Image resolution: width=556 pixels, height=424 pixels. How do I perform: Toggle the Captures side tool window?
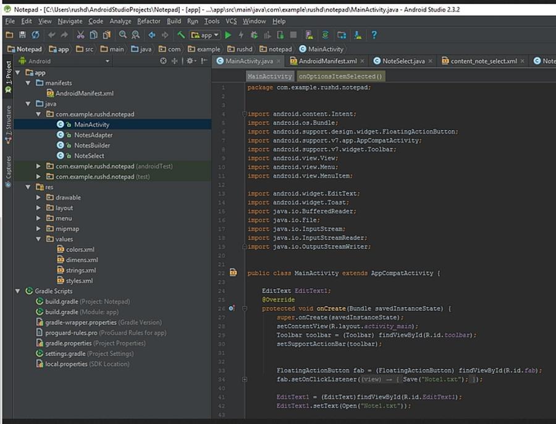pos(8,172)
